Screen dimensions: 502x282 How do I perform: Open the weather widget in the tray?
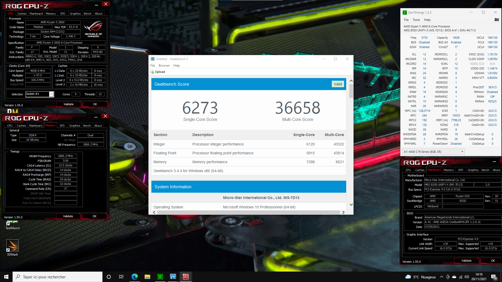pos(420,277)
